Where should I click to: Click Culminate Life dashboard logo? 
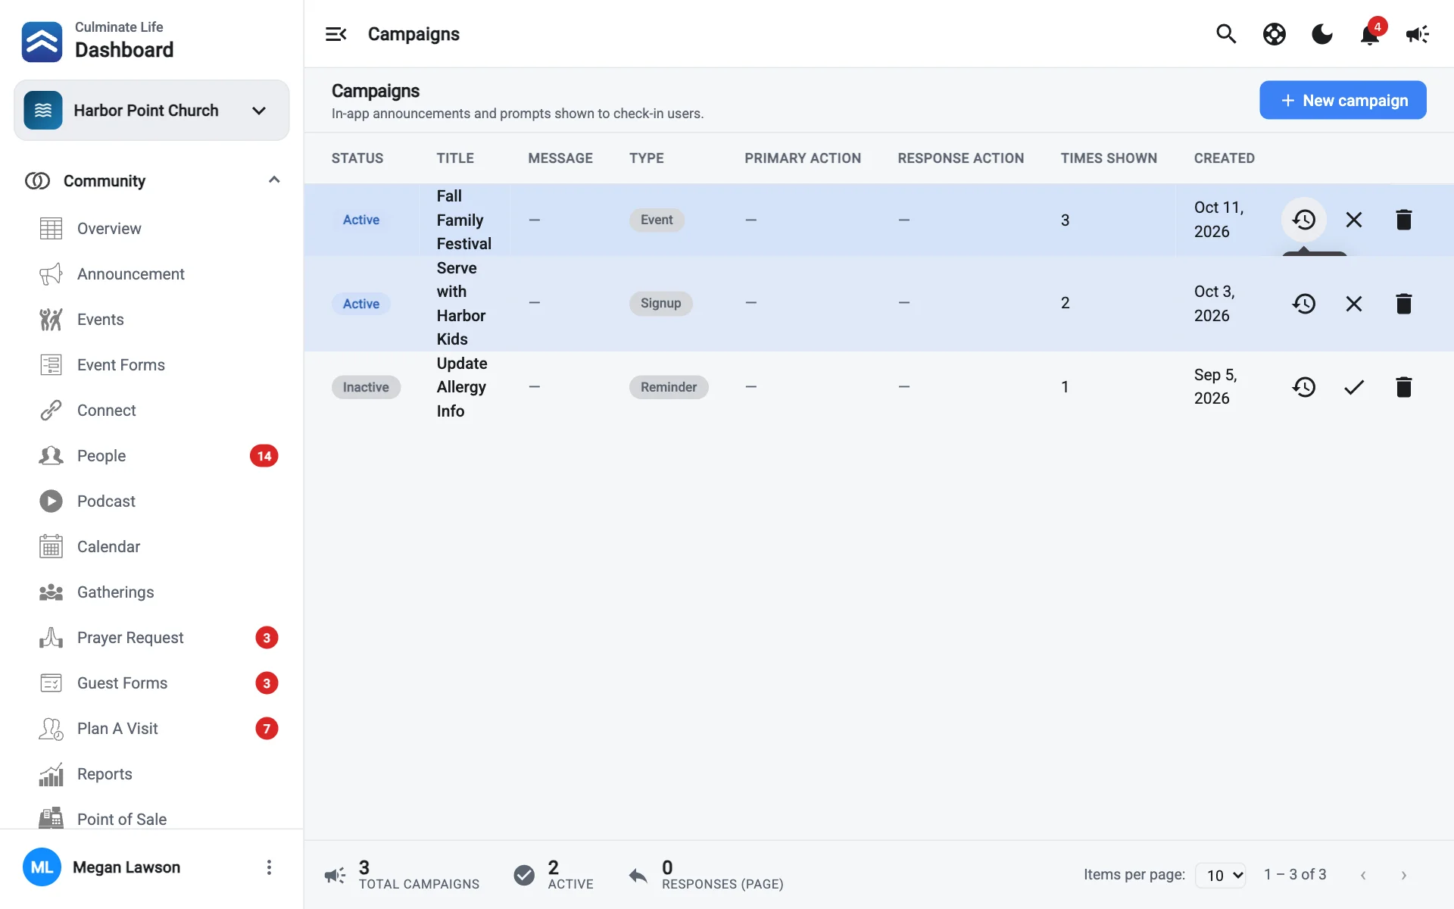[42, 41]
